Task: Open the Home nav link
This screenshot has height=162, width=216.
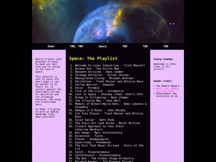Action: click(x=51, y=46)
